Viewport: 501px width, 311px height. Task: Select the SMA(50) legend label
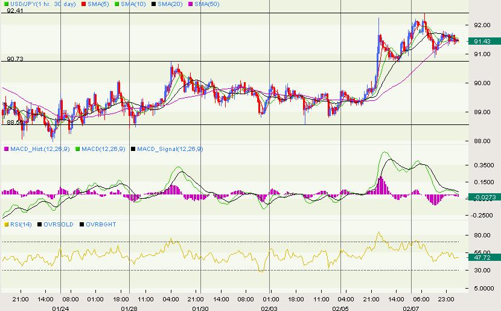pyautogui.click(x=206, y=4)
